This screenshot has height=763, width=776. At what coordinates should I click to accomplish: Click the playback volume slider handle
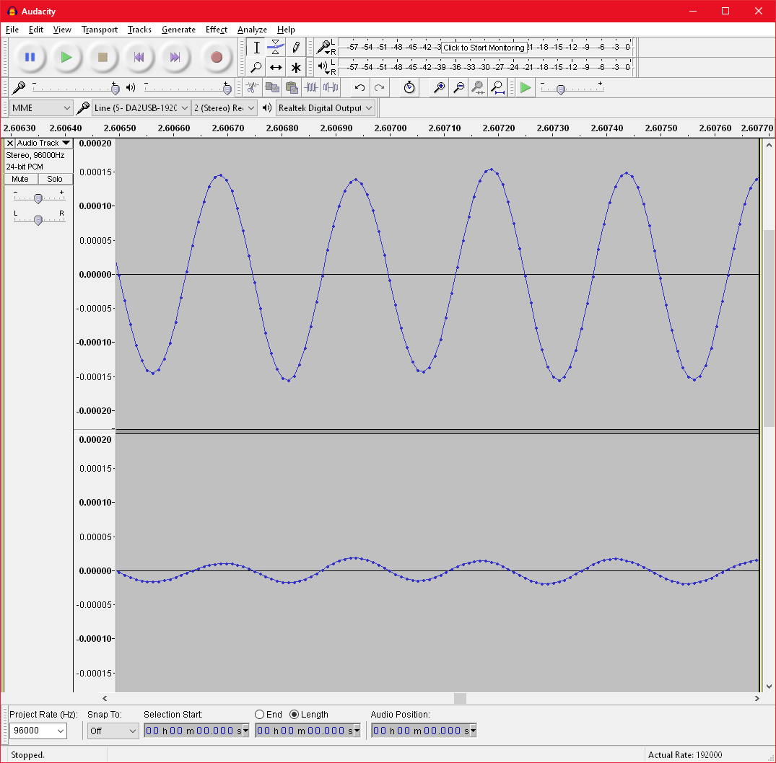tap(227, 89)
